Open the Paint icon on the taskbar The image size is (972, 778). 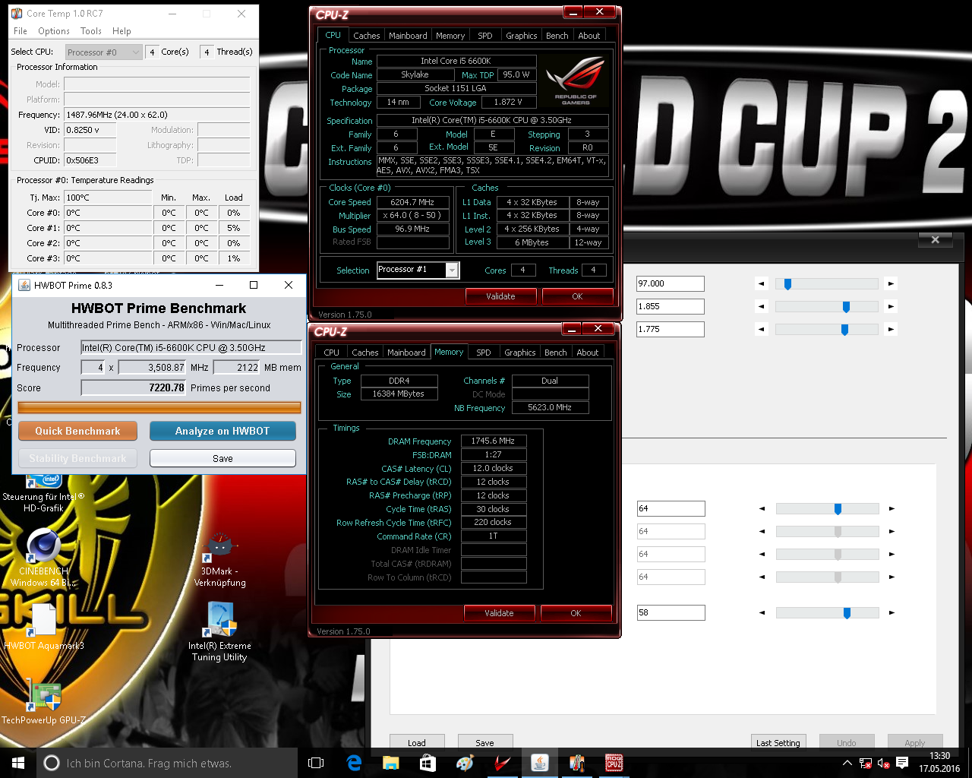(465, 763)
